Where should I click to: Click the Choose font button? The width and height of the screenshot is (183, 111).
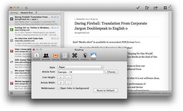click(111, 72)
